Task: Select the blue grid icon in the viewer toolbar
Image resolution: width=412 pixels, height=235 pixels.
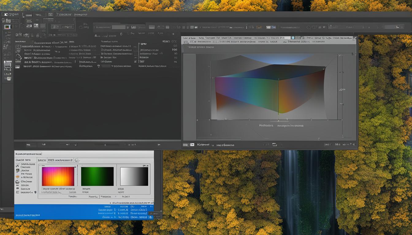Action: click(293, 38)
